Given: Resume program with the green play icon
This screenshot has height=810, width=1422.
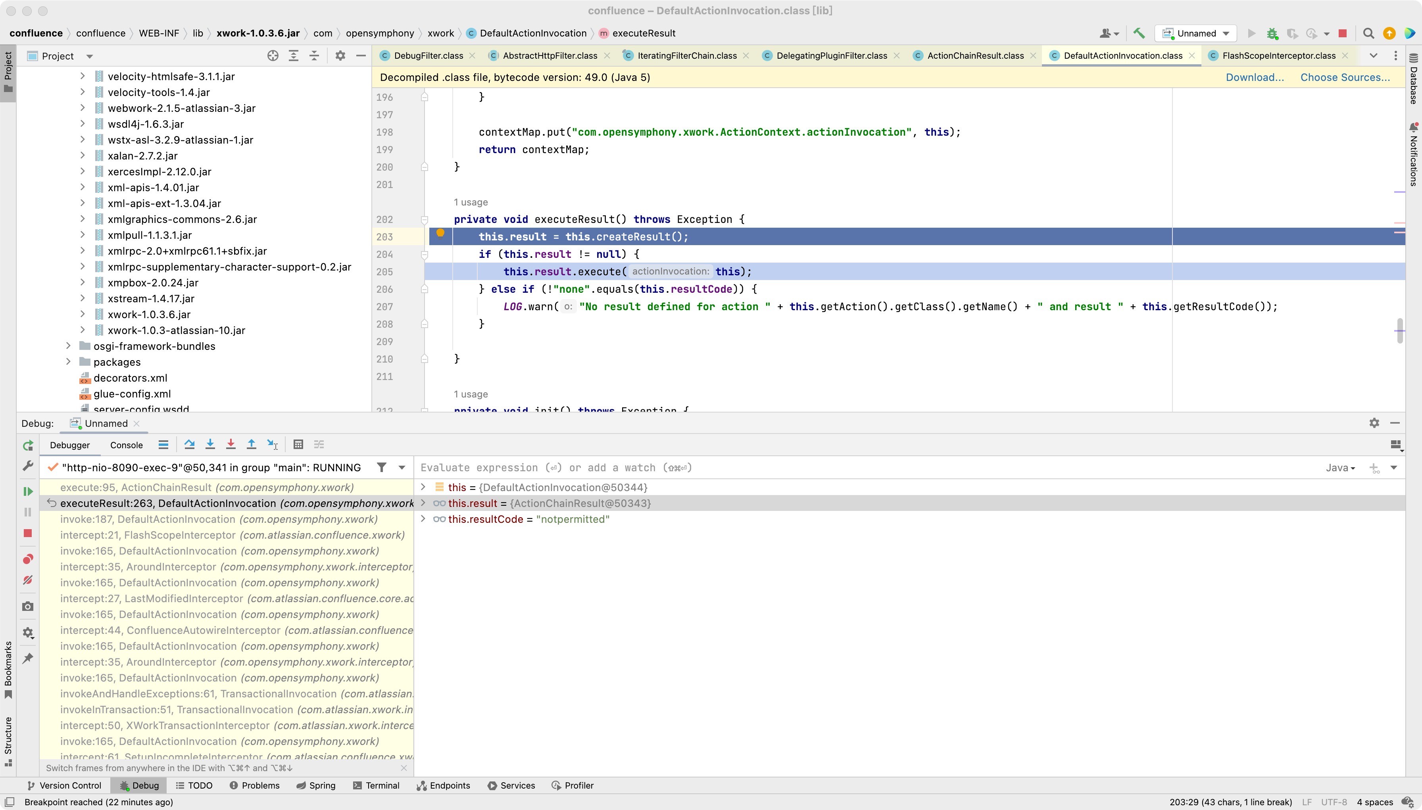Looking at the screenshot, I should tap(28, 491).
